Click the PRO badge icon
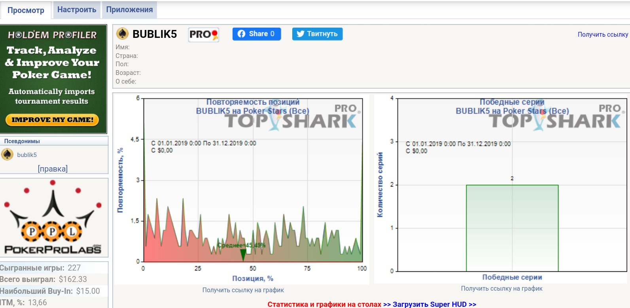Viewport: 630px width, 308px height. click(x=203, y=35)
